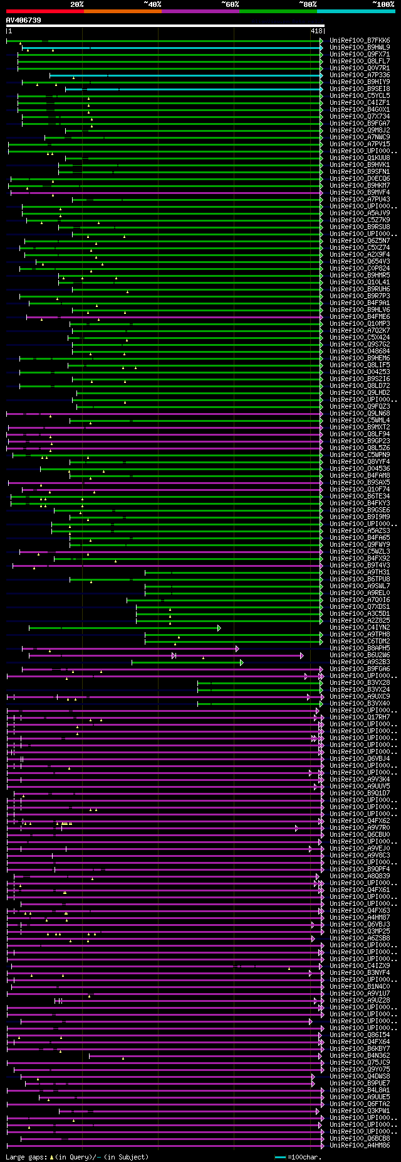Select label UniRef100_A8Q839
The image size is (401, 1162).
(360, 876)
